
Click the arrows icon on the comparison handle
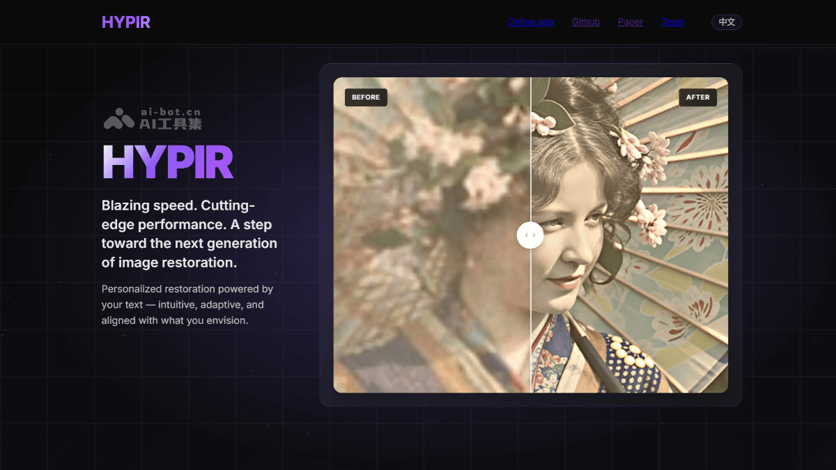(x=530, y=235)
